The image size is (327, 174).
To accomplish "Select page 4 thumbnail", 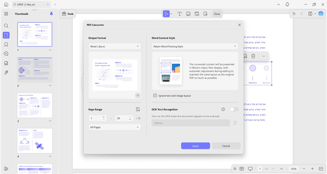I will [35, 141].
